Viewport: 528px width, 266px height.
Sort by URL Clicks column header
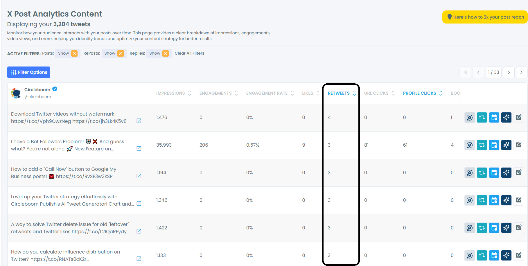point(379,93)
